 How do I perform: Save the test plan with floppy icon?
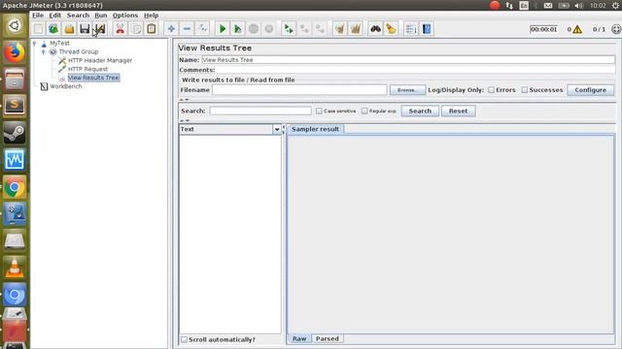pyautogui.click(x=85, y=29)
